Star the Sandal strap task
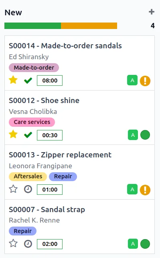Viewport: 160px width, 258px height. click(13, 244)
